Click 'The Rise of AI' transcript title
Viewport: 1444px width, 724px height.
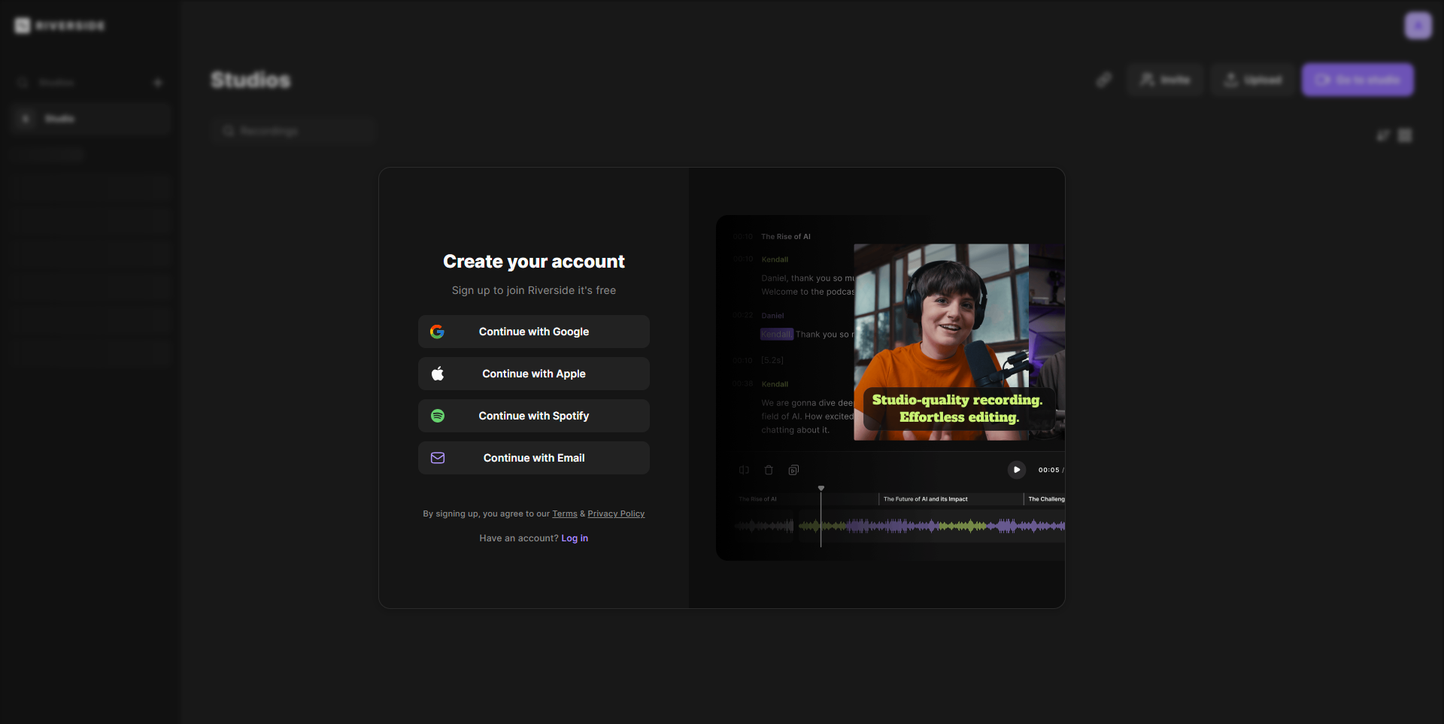coord(786,237)
